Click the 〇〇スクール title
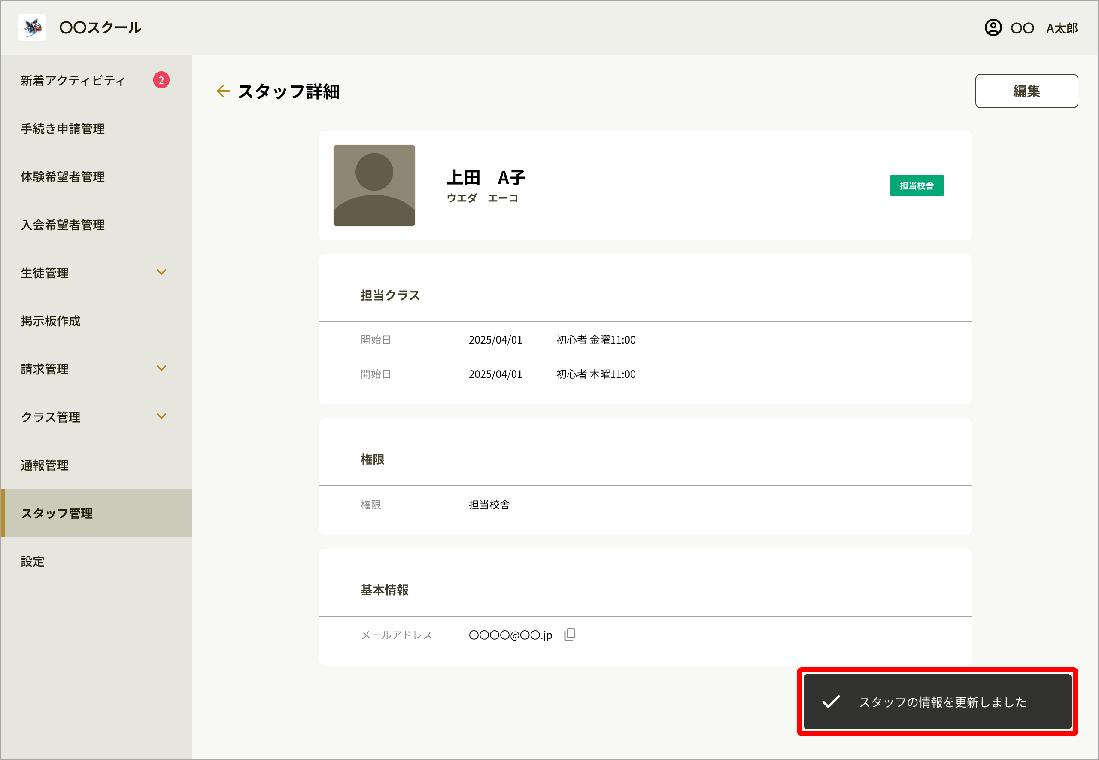 click(100, 27)
